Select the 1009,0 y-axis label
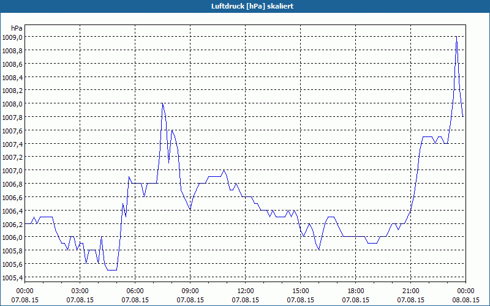490x306 pixels. (x=12, y=37)
